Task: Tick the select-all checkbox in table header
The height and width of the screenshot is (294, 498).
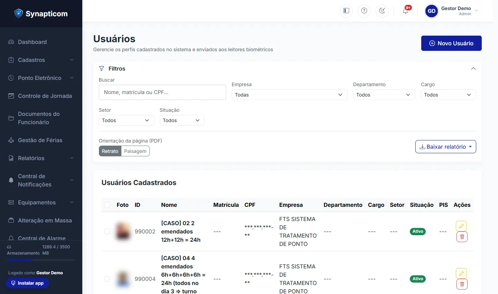Action: pos(107,205)
